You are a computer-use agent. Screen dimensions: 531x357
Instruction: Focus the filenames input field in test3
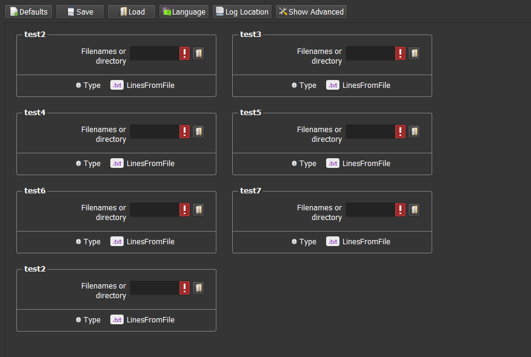click(x=370, y=53)
